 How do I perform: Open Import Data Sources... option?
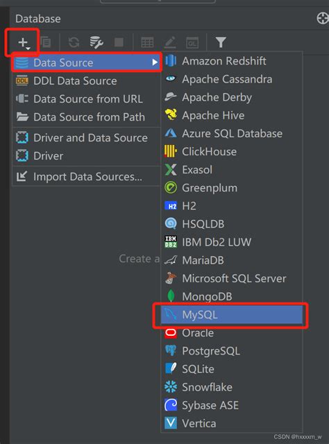point(87,176)
